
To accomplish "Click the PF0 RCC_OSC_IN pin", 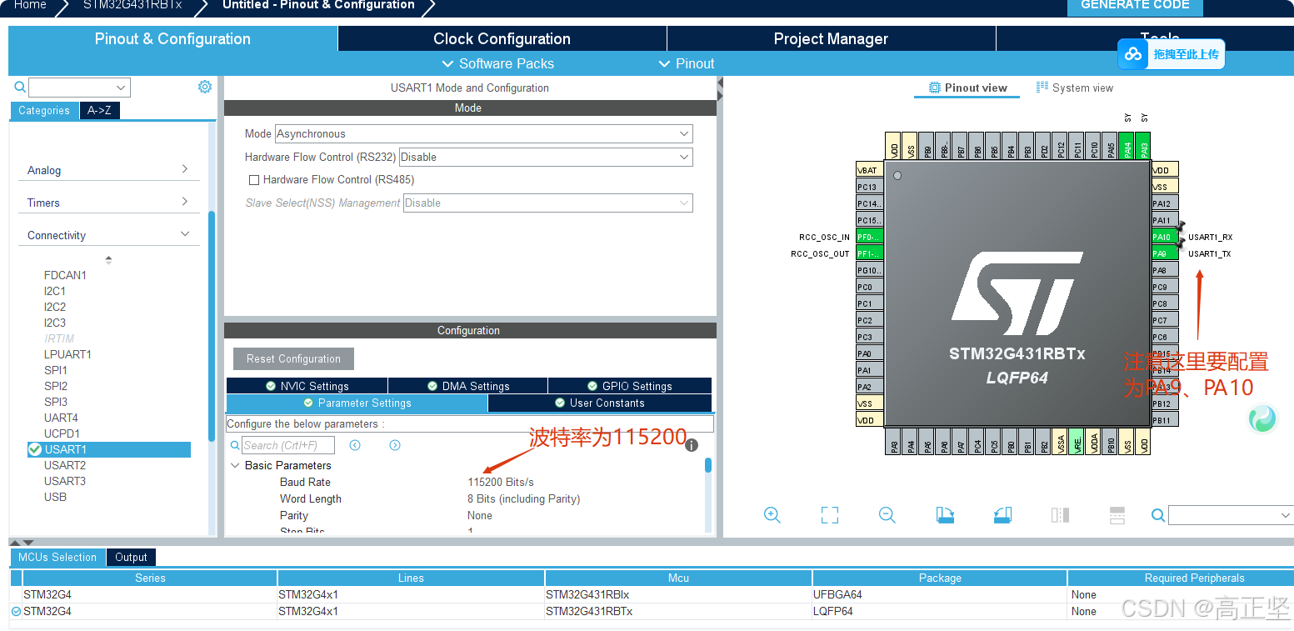I will point(870,237).
